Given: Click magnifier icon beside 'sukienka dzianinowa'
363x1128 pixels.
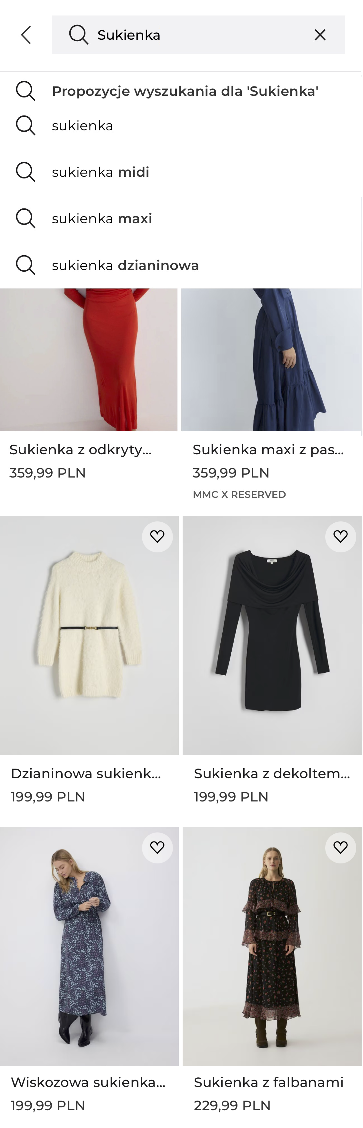Looking at the screenshot, I should point(25,265).
